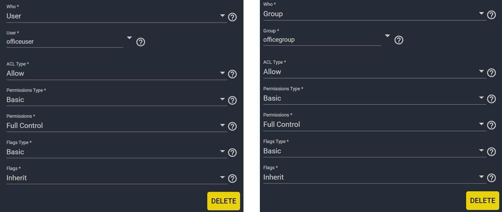Click the officeuser text field

(x=65, y=42)
